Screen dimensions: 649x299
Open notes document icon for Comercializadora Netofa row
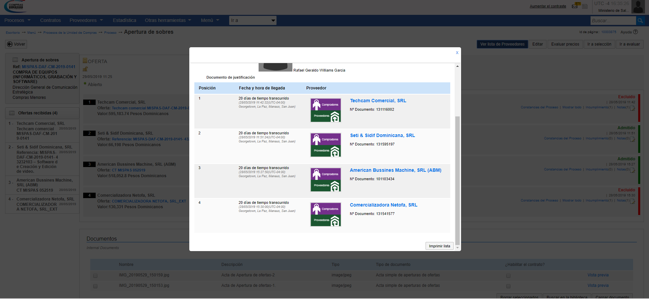(x=632, y=201)
